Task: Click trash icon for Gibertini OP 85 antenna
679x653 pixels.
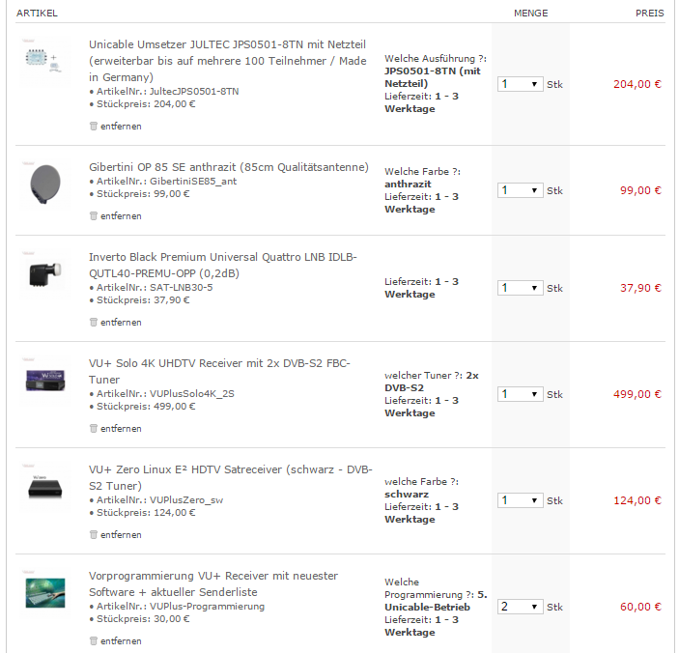Action: [x=94, y=215]
